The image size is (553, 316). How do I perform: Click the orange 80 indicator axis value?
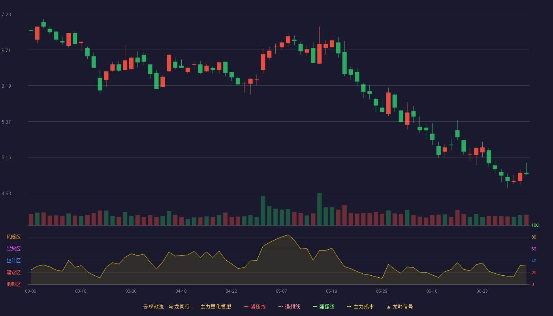click(x=534, y=237)
